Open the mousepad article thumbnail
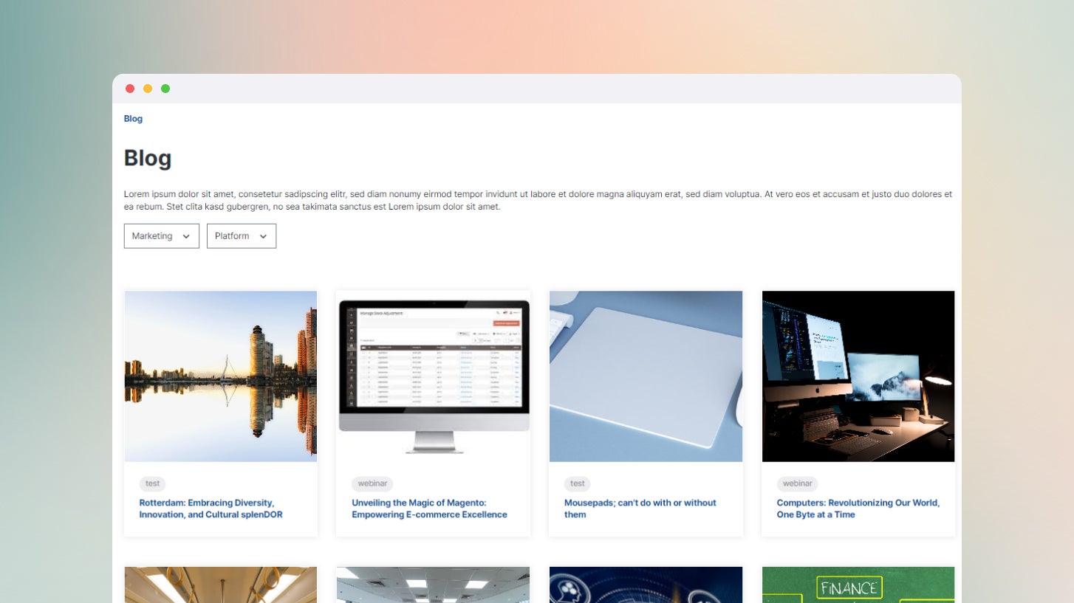The height and width of the screenshot is (603, 1074). pos(646,376)
